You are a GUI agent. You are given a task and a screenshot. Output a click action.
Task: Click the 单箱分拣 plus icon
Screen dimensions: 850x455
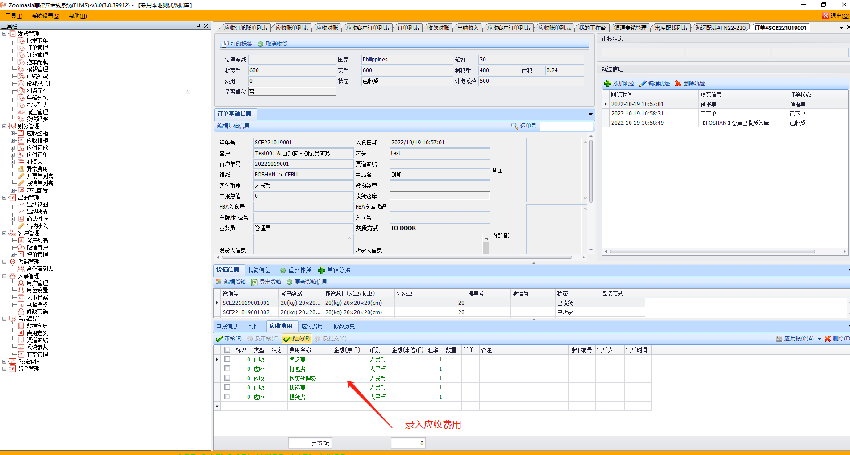[322, 271]
